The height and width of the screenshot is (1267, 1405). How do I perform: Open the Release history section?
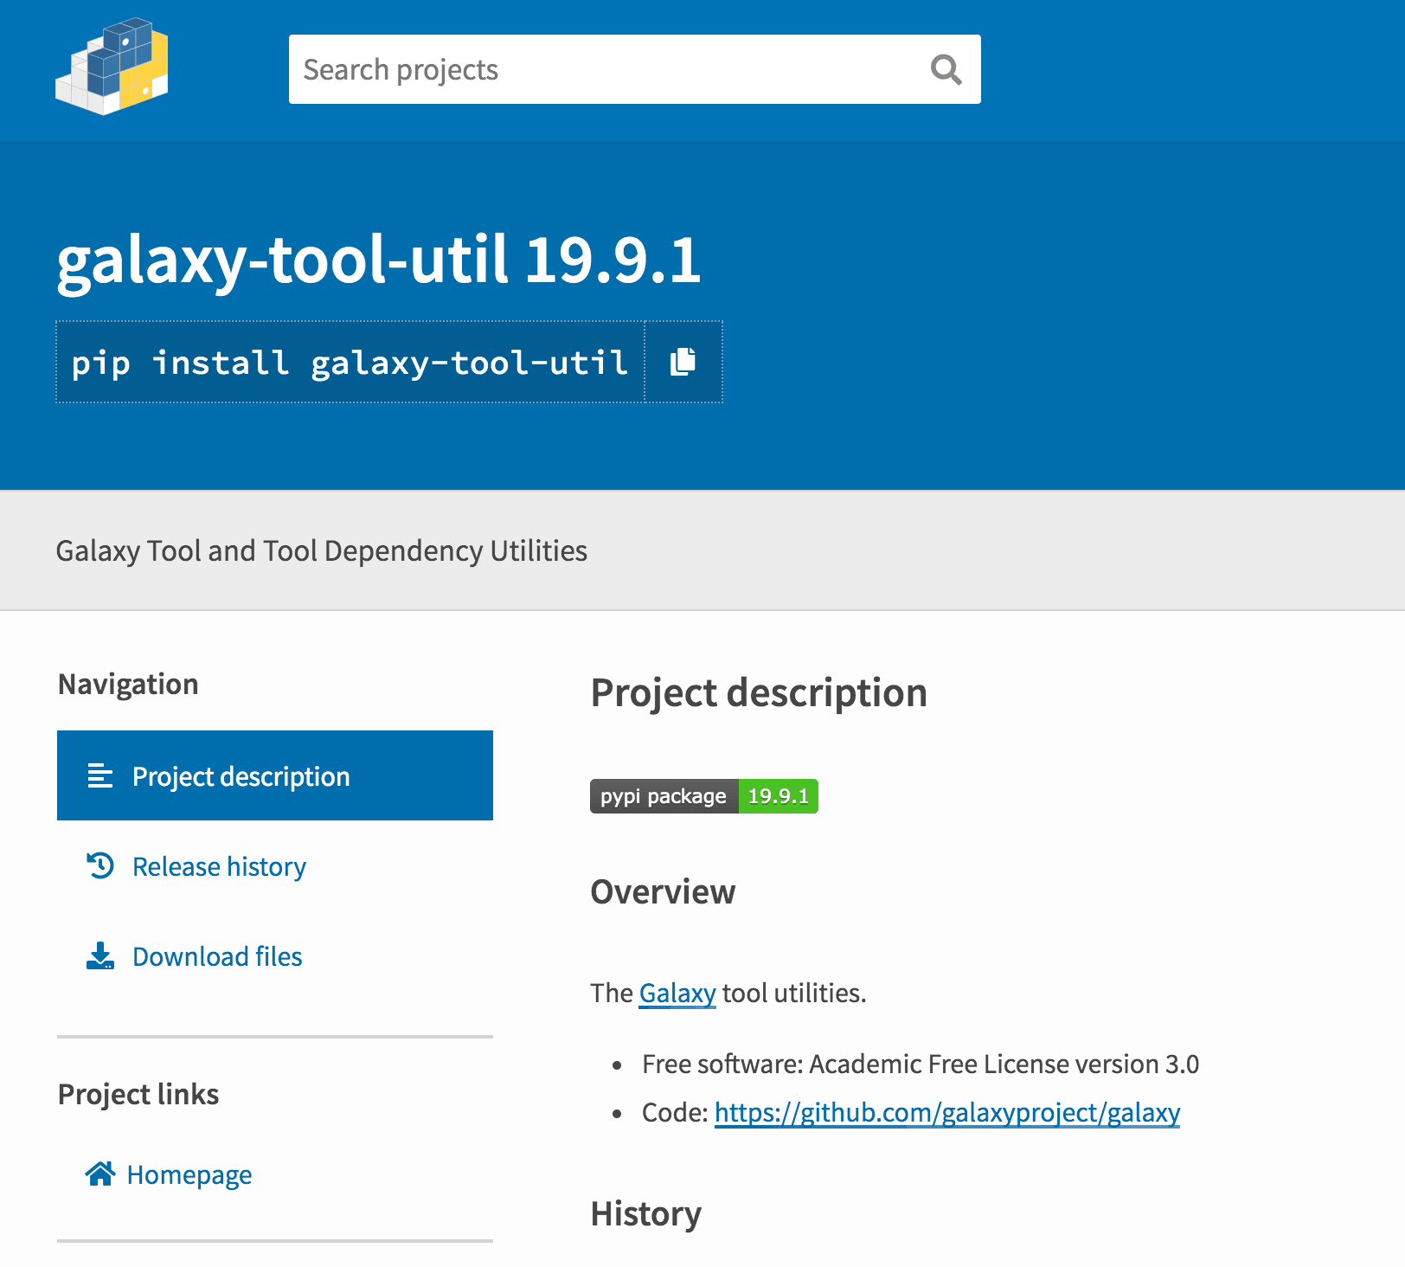(x=218, y=865)
